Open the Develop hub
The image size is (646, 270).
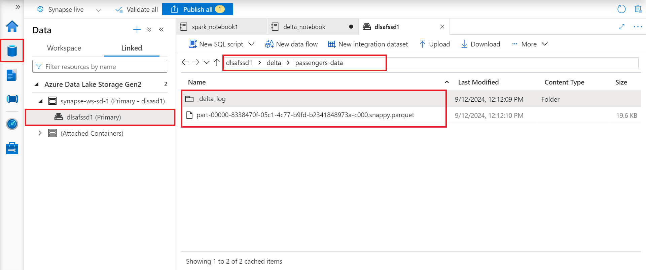(12, 75)
